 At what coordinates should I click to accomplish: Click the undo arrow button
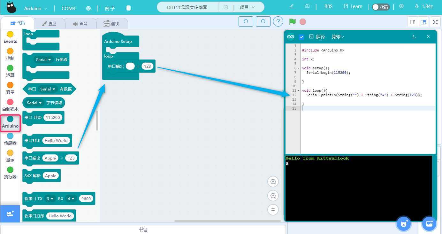(x=246, y=21)
